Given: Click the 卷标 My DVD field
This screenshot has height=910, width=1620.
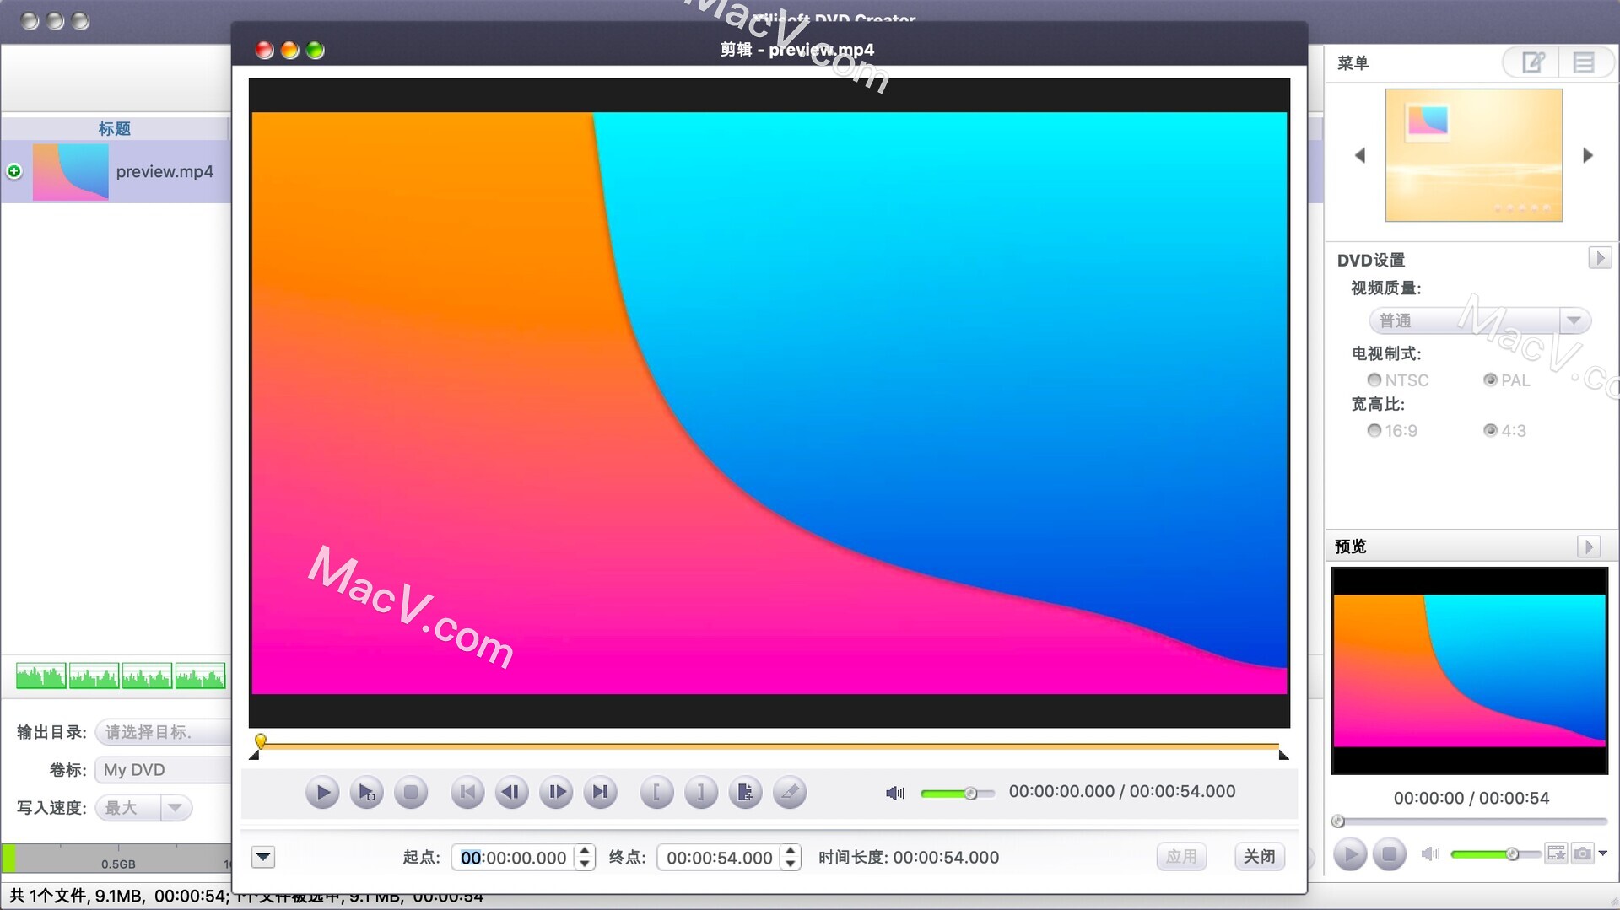Looking at the screenshot, I should point(164,770).
